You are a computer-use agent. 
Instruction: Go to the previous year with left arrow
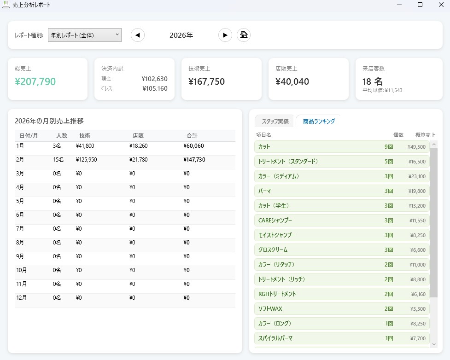click(x=138, y=35)
